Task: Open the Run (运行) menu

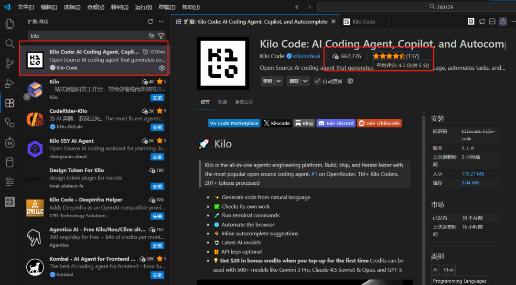Action: pos(143,7)
